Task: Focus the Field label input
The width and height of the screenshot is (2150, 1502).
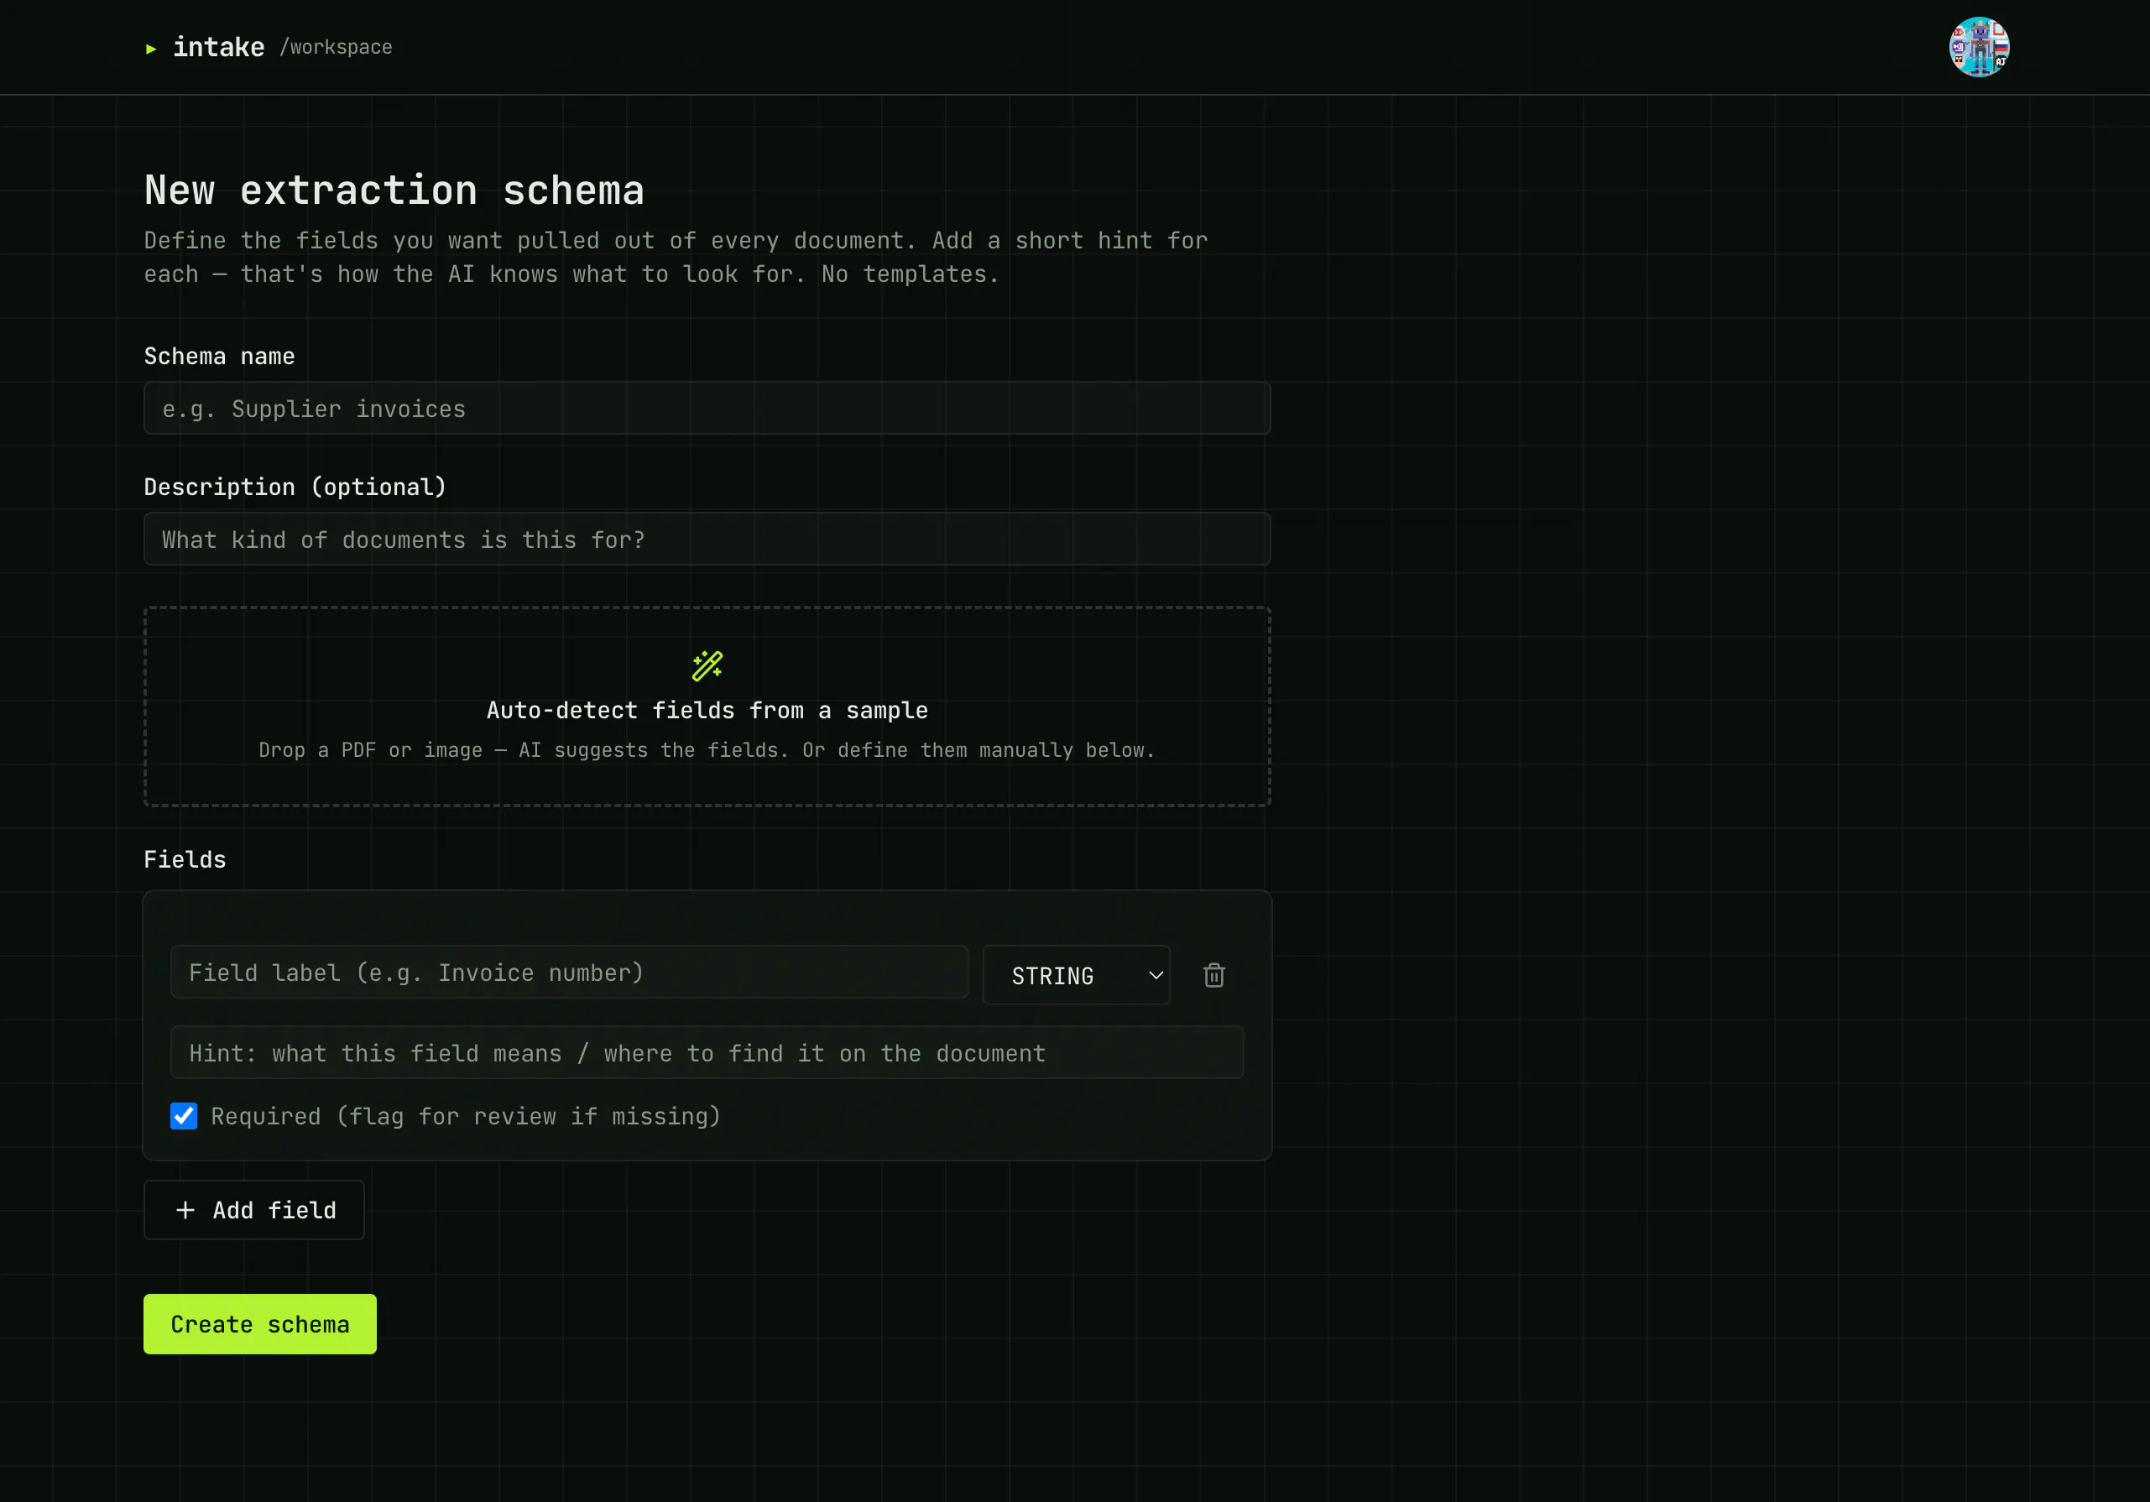Action: (x=569, y=972)
